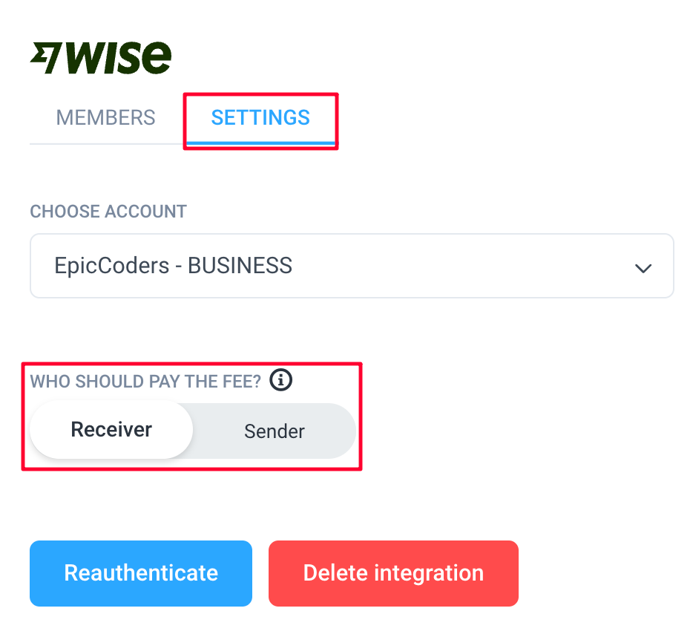The height and width of the screenshot is (637, 693).
Task: Click inside the account selection field
Action: tap(352, 266)
